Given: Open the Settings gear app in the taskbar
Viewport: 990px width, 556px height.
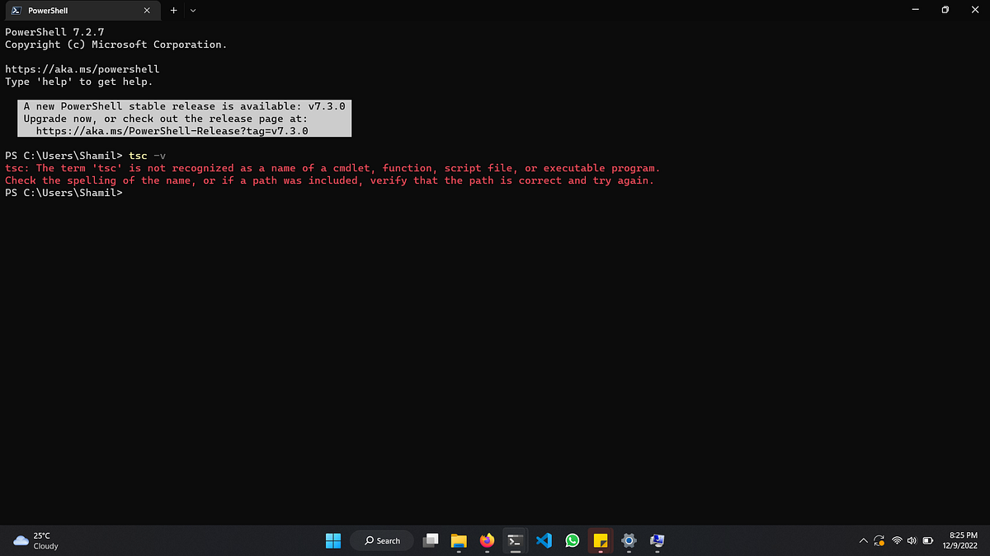Looking at the screenshot, I should click(x=629, y=540).
